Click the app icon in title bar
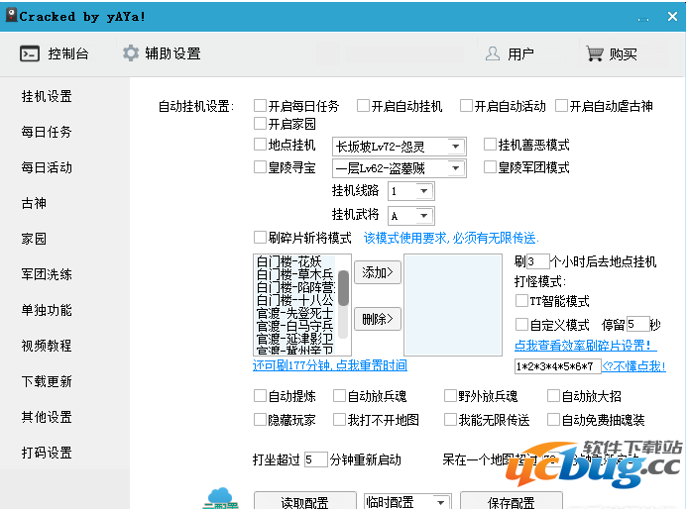The width and height of the screenshot is (688, 509). (x=12, y=16)
